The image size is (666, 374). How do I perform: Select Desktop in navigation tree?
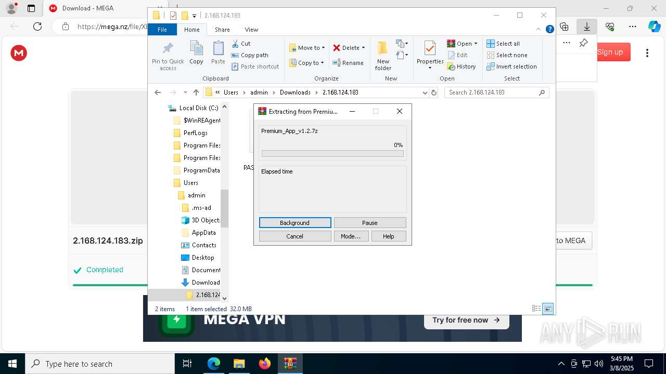pos(197,258)
